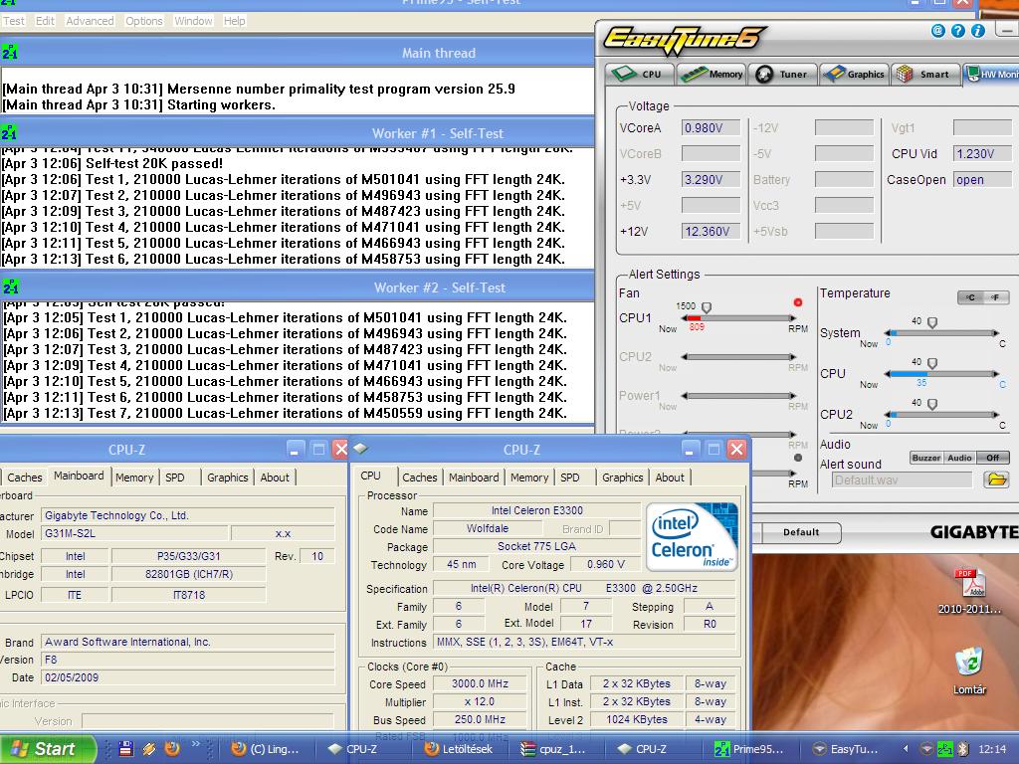The image size is (1019, 764).
Task: Open Caches tab in front CPU-Z window
Action: point(419,477)
